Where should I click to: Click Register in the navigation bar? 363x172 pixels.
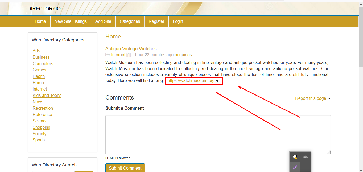point(156,21)
